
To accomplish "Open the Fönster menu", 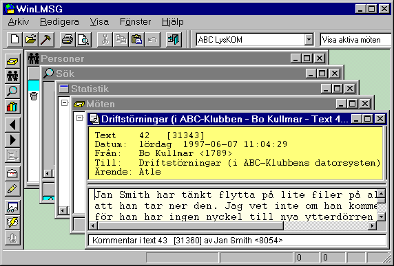I will pos(136,22).
